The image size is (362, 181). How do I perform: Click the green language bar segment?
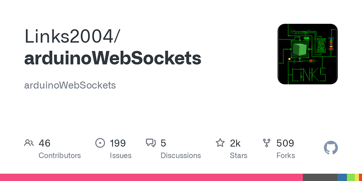[350, 177]
